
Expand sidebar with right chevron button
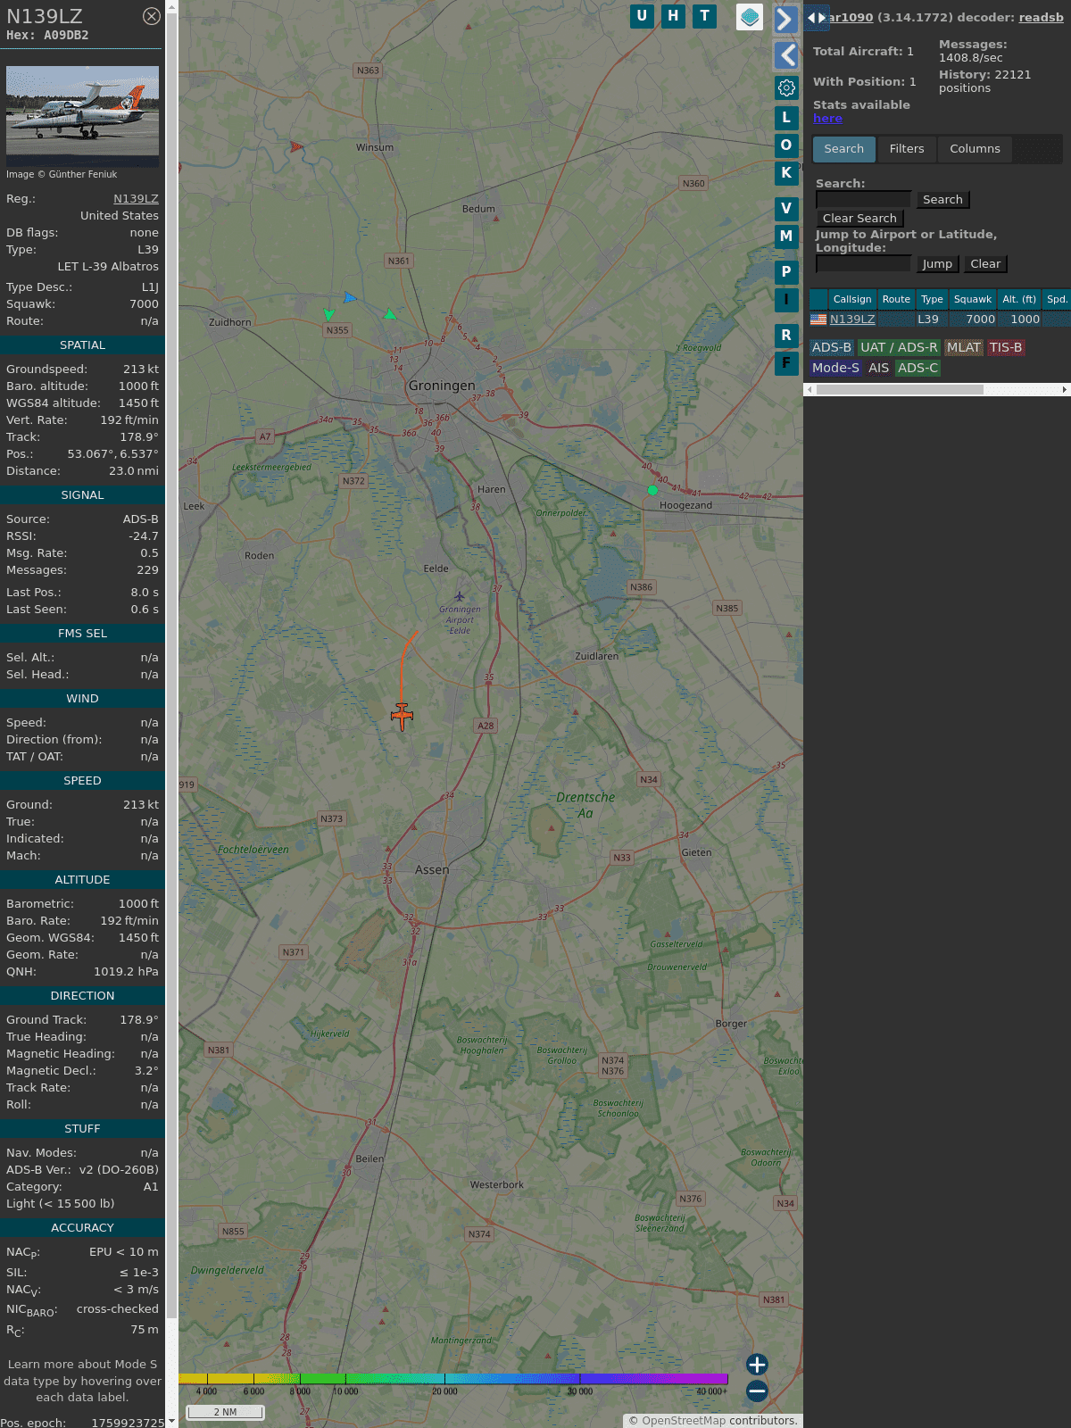pos(785,19)
